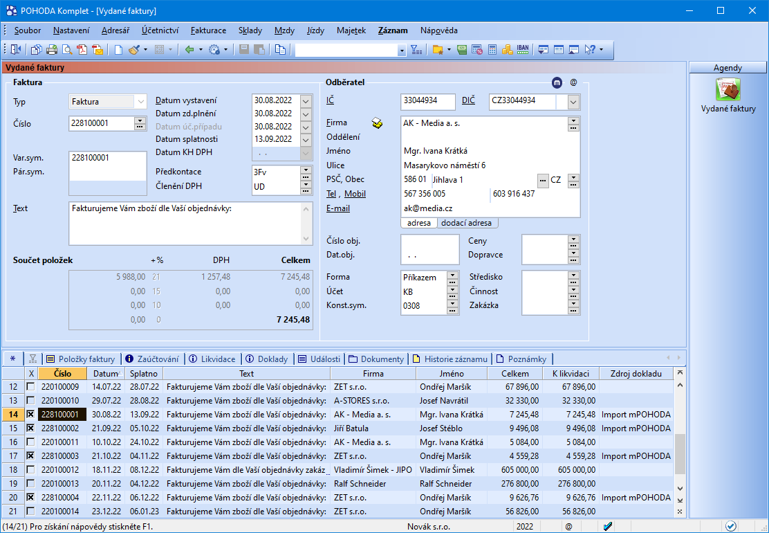Select row 18 Vladimír Šimek - JIPO
The image size is (769, 533).
point(337,470)
